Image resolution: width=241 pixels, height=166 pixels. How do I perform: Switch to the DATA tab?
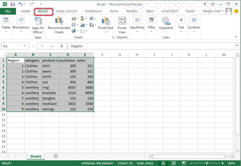(114, 11)
